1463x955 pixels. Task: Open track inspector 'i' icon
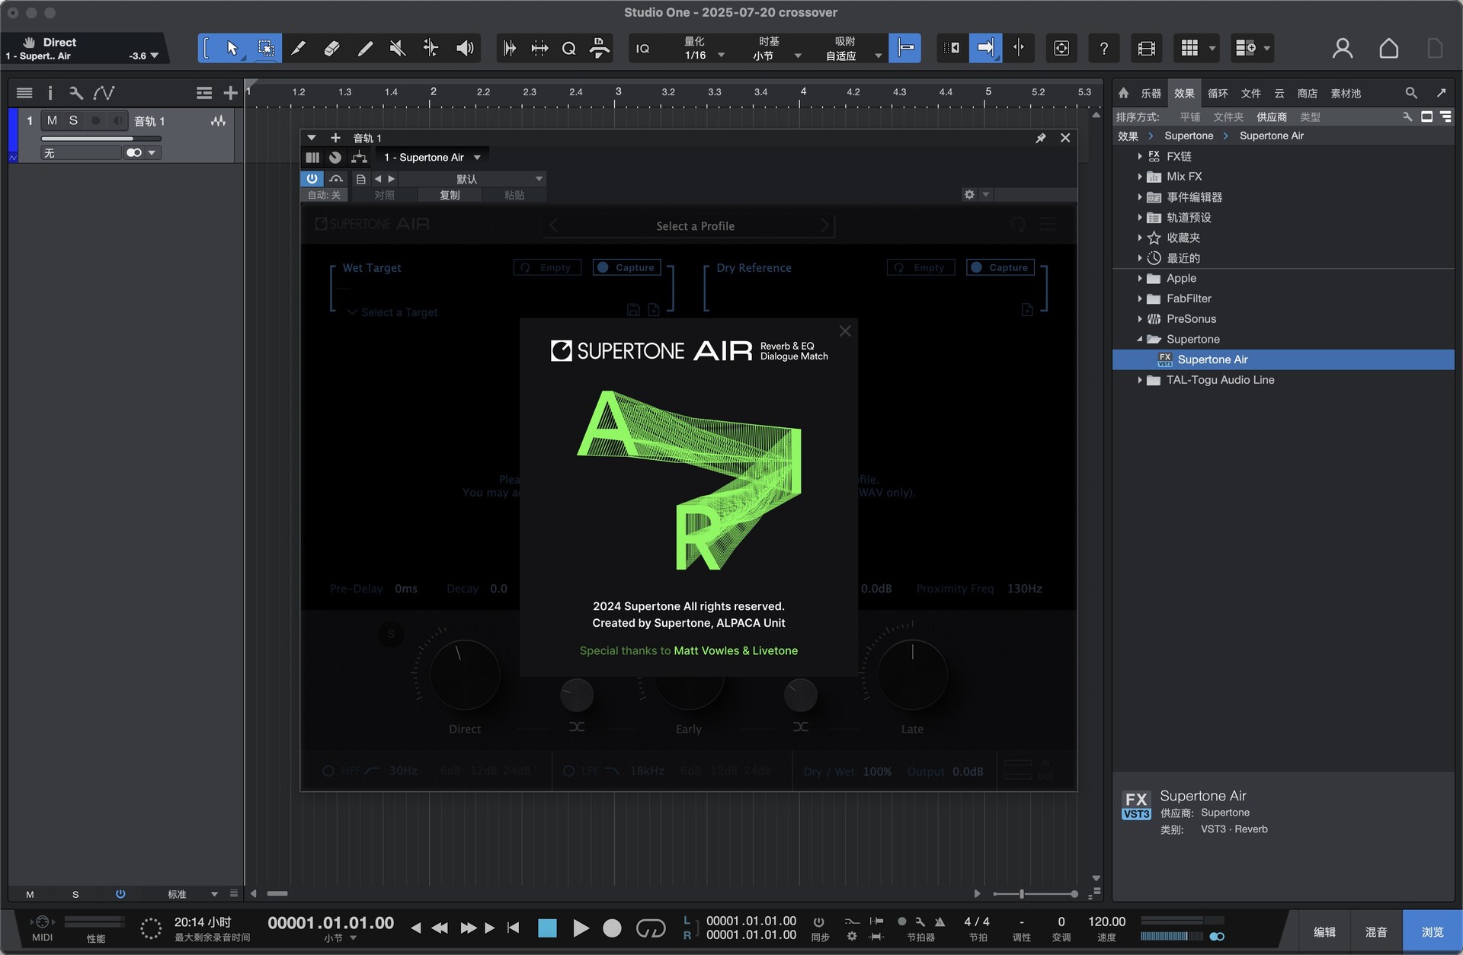[50, 93]
